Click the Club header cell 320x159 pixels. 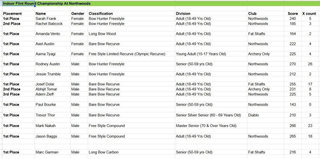pyautogui.click(x=266, y=14)
